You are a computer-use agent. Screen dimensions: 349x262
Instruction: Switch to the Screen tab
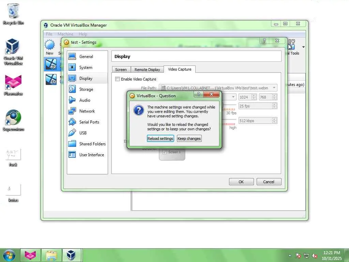click(x=121, y=70)
